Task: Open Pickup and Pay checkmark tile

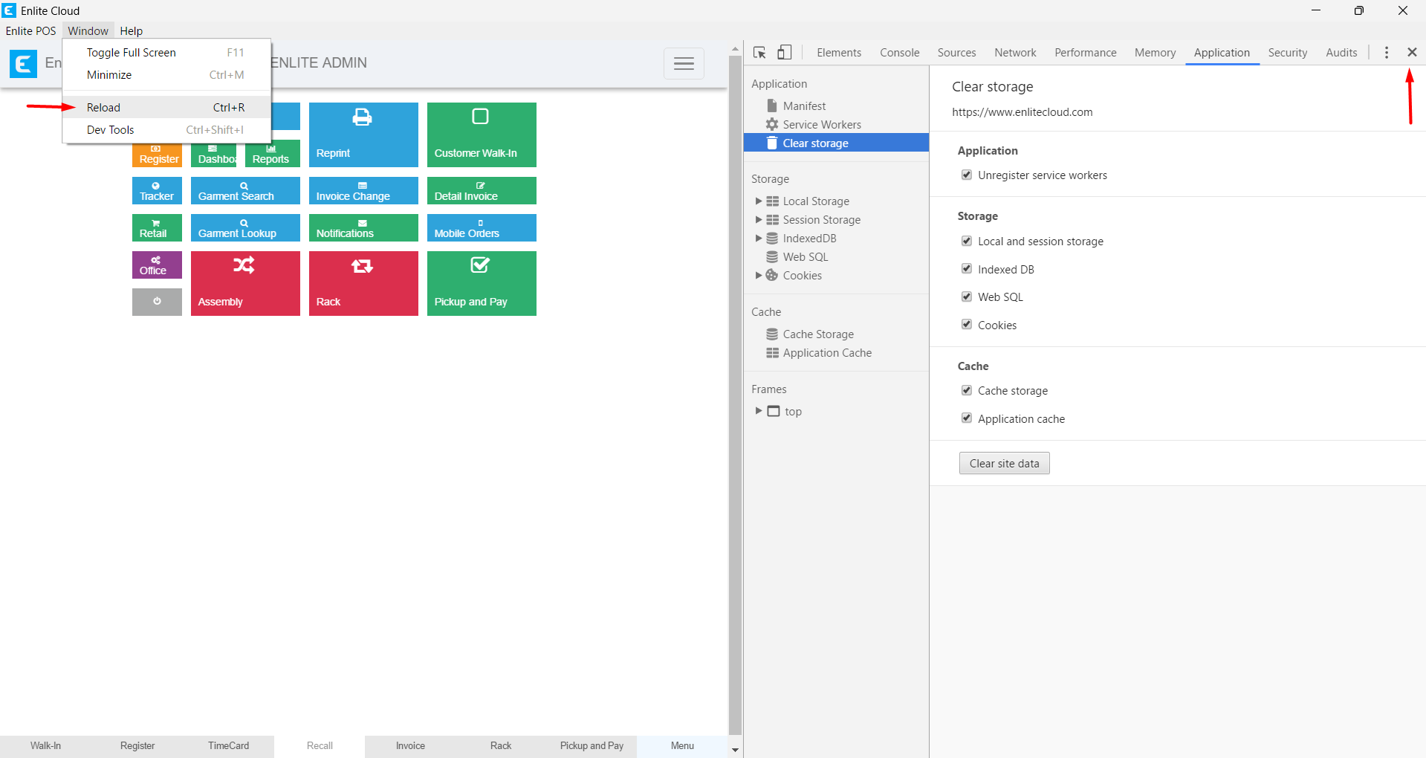Action: pyautogui.click(x=481, y=283)
